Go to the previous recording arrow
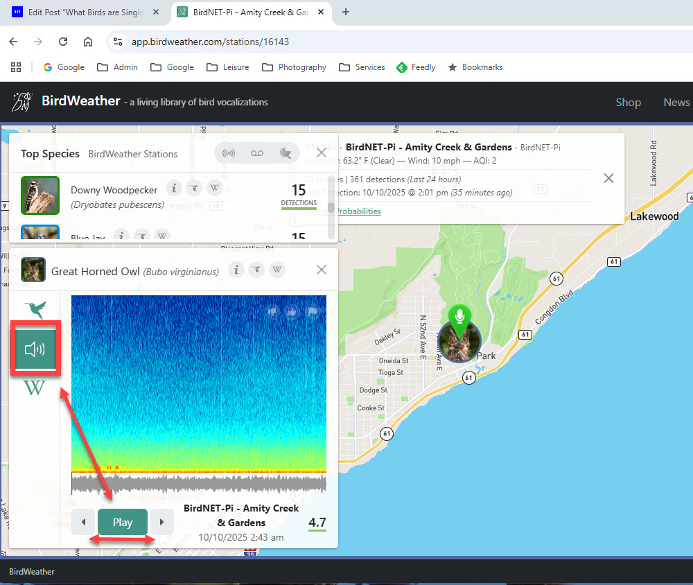Image resolution: width=693 pixels, height=585 pixels. pos(83,522)
